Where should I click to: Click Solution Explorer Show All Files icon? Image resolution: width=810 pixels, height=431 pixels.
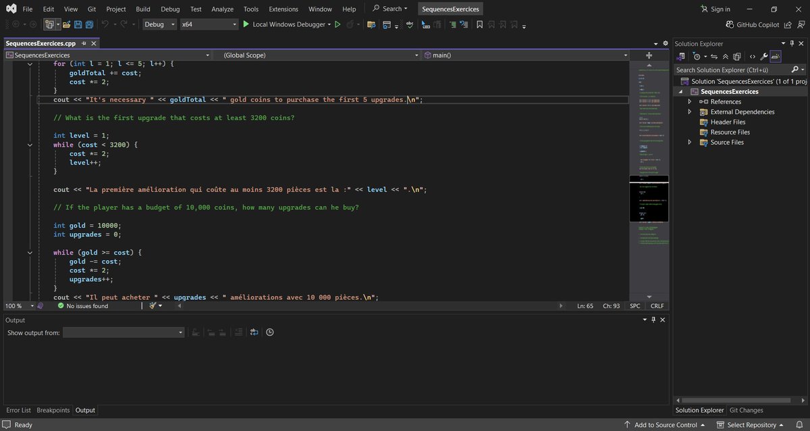[736, 57]
